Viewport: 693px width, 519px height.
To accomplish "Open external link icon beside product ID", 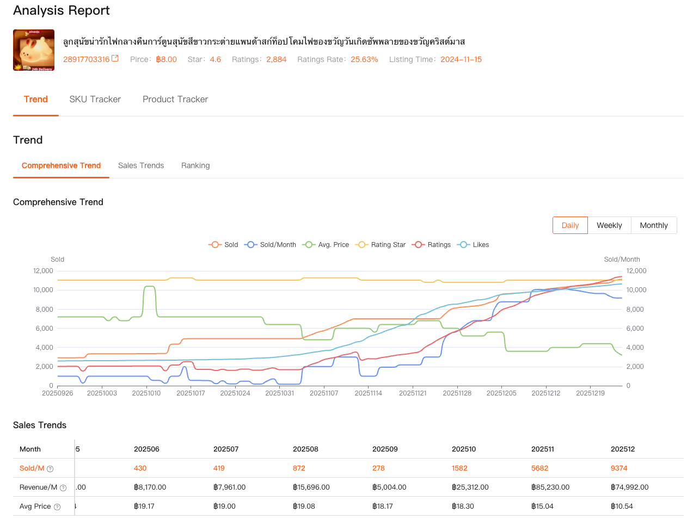I will pyautogui.click(x=115, y=59).
